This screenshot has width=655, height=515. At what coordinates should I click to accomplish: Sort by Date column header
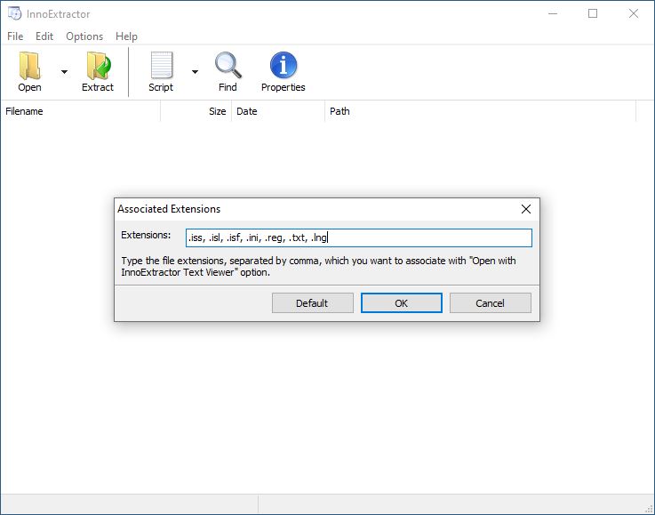(x=278, y=111)
